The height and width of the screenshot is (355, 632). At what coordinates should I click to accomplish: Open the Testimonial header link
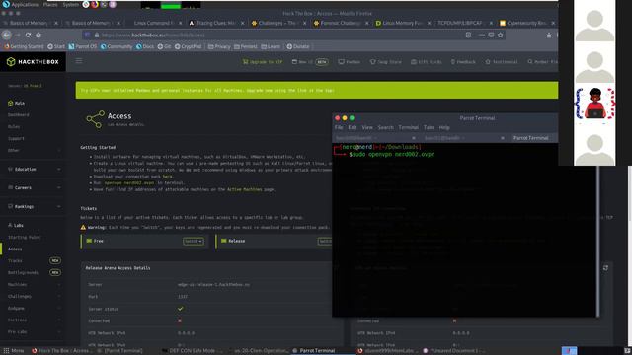[502, 62]
